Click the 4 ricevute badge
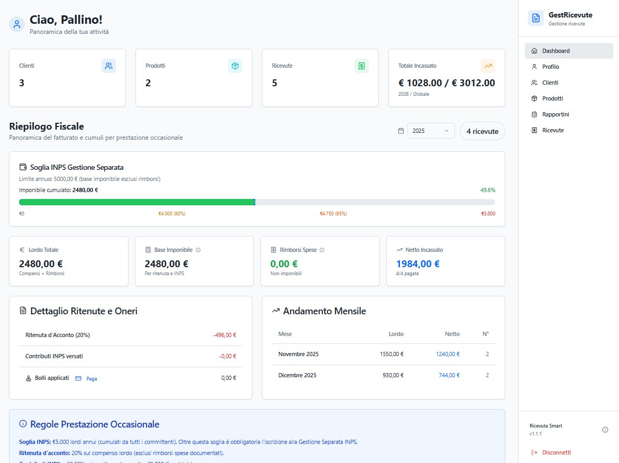This screenshot has width=619, height=463. (482, 131)
